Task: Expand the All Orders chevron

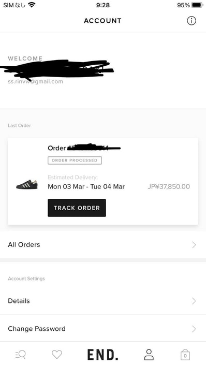Action: coord(194,245)
